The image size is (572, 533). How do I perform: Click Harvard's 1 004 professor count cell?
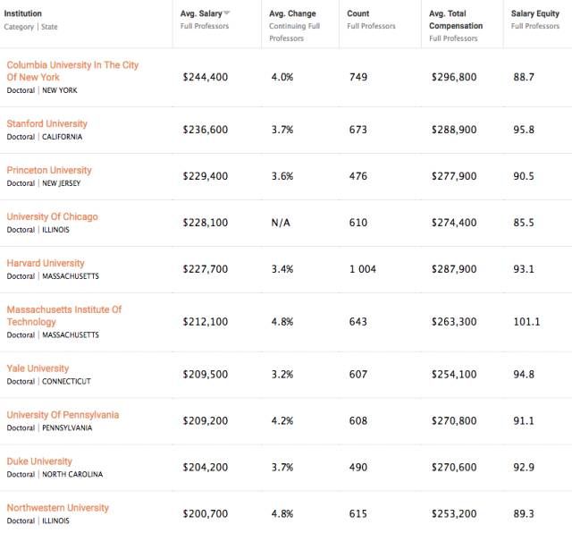tap(362, 269)
